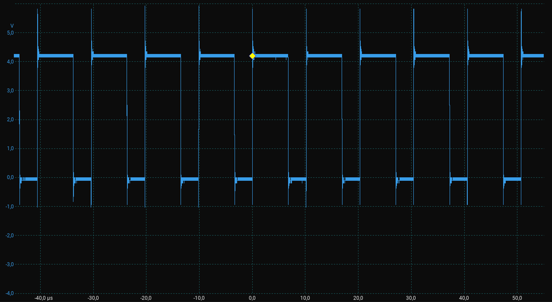Screen dimensions: 552x302
Task: Select the 10,0 time axis label
Action: (305, 298)
